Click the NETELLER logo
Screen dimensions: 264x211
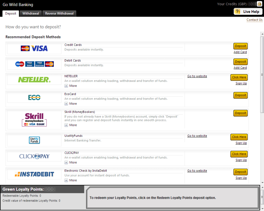click(34, 79)
